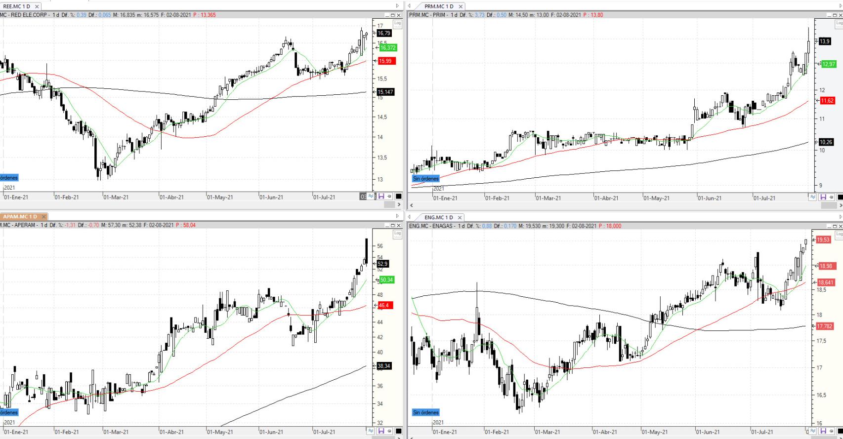Click the blue double-wave icon in APAM.MC chart
The width and height of the screenshot is (843, 439).
(371, 431)
